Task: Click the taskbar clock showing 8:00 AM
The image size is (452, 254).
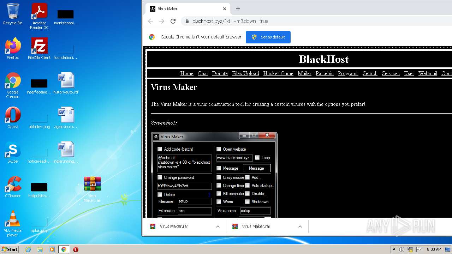Action: click(434, 249)
